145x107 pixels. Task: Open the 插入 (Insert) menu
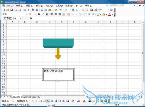pyautogui.click(x=39, y=6)
